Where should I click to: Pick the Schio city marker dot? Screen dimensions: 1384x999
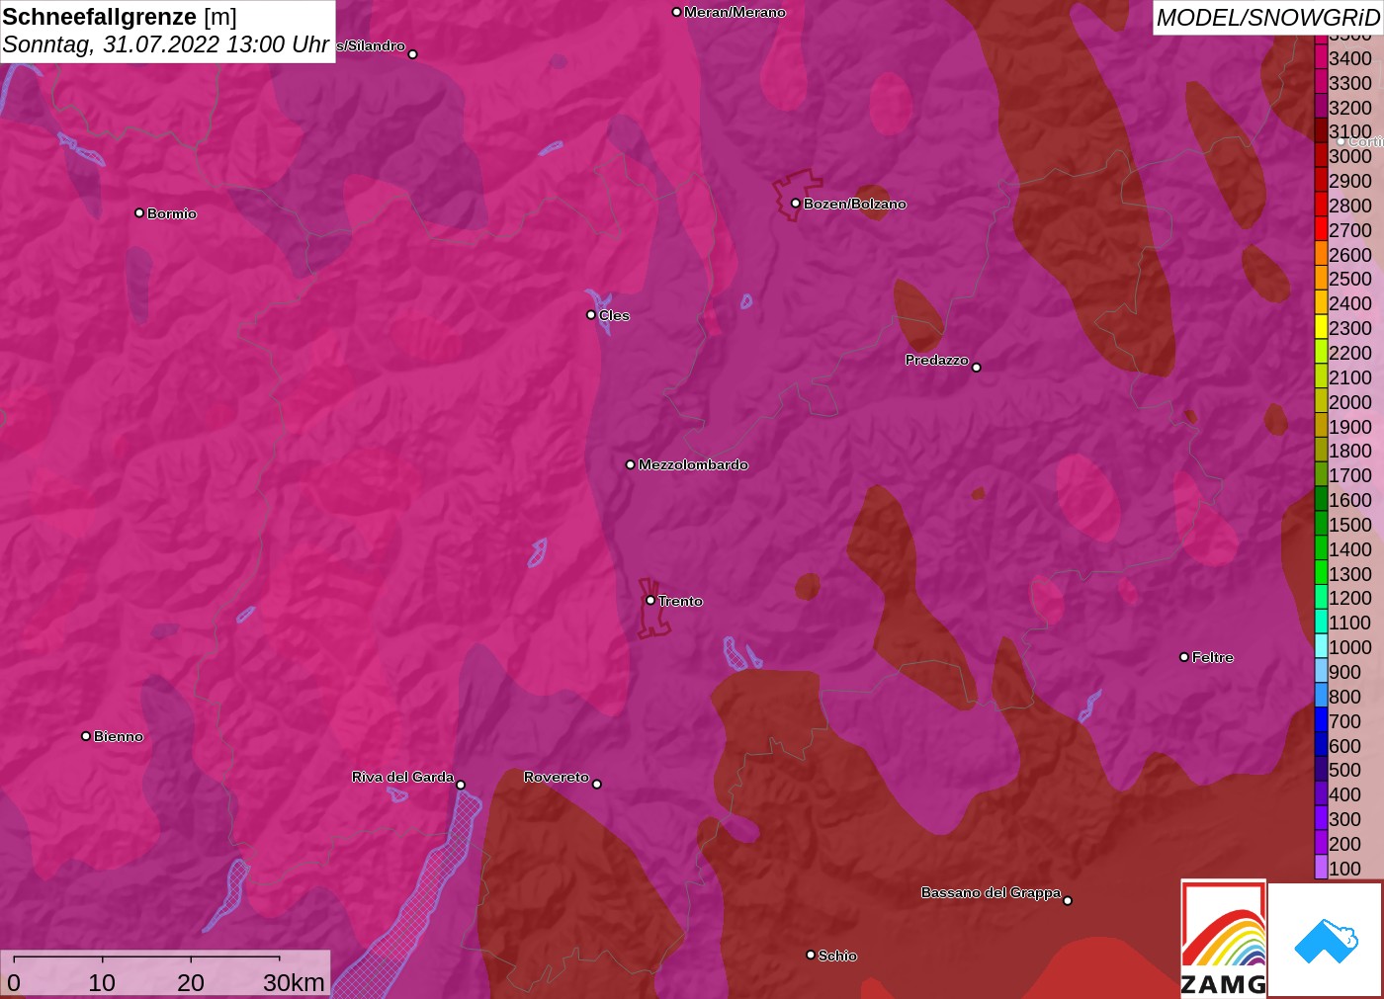(x=811, y=955)
